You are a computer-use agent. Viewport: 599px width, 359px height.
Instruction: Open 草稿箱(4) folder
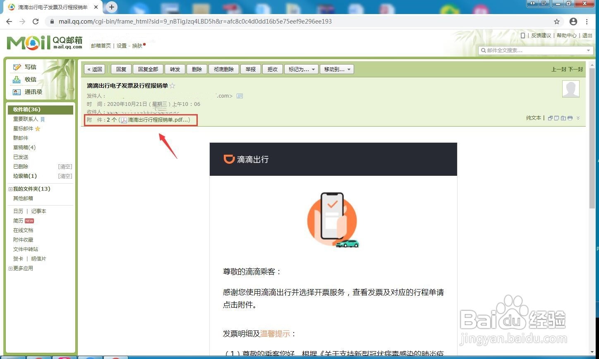tap(24, 148)
